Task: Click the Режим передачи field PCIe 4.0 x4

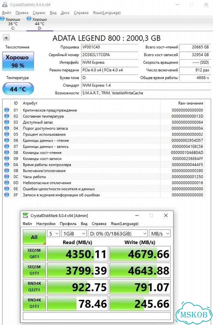Action: [110, 70]
